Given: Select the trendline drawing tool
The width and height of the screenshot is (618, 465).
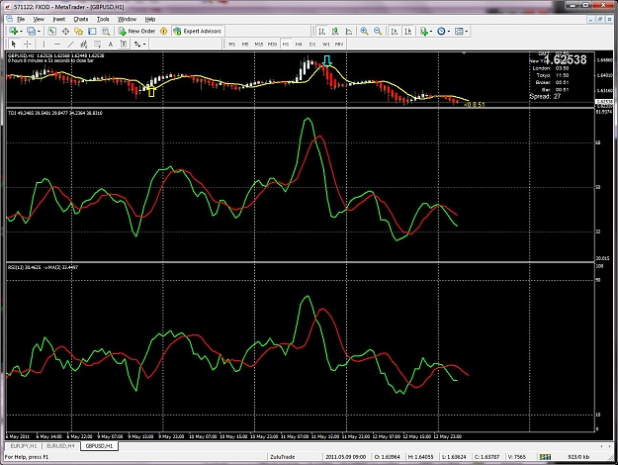Looking at the screenshot, I should 70,45.
